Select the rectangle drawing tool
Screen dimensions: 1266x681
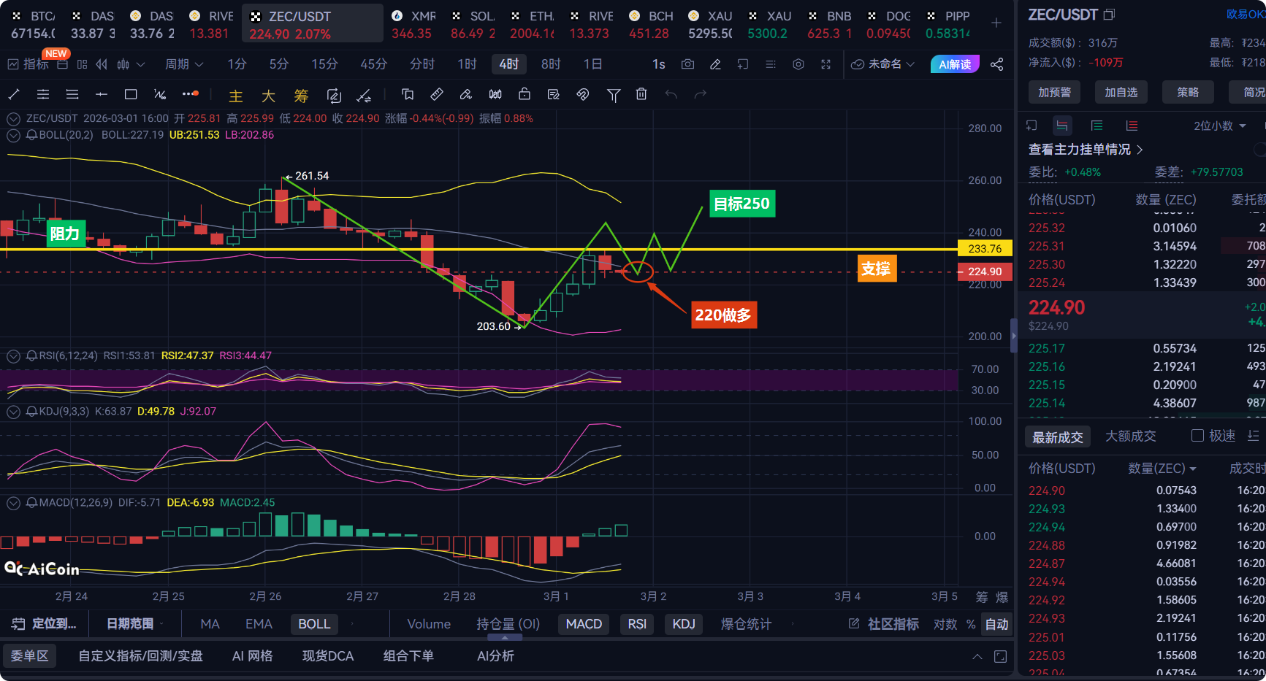(131, 94)
